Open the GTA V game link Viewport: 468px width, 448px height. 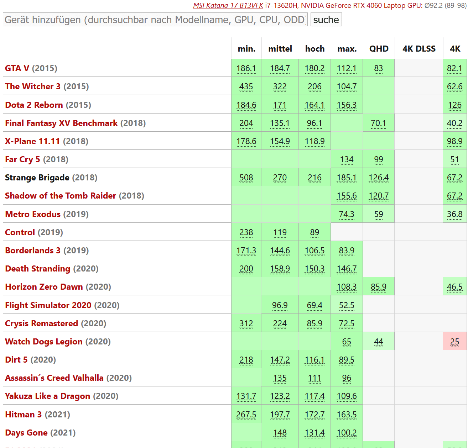click(x=17, y=68)
